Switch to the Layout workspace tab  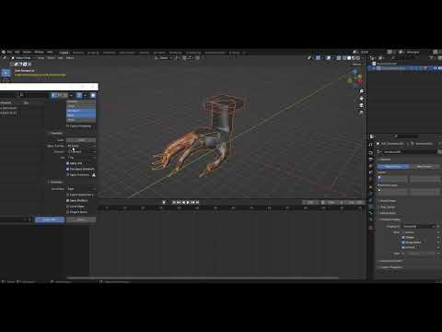pyautogui.click(x=64, y=53)
